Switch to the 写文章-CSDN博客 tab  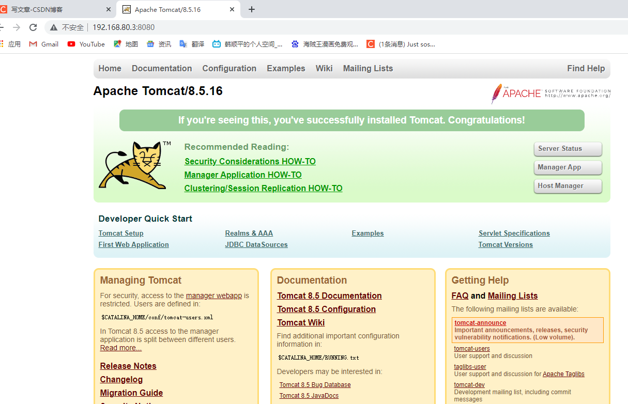coord(56,9)
